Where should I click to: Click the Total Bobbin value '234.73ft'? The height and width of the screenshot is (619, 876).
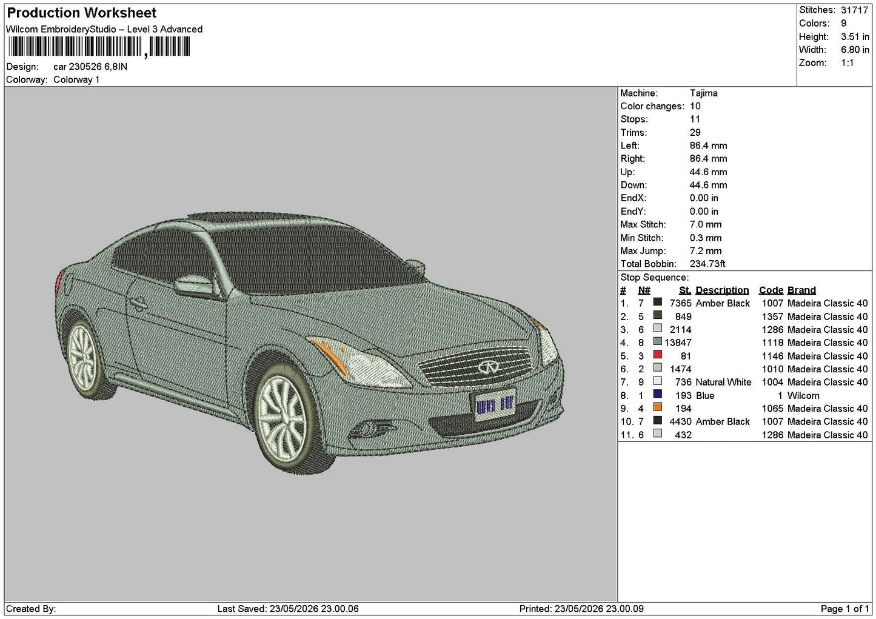pyautogui.click(x=707, y=264)
